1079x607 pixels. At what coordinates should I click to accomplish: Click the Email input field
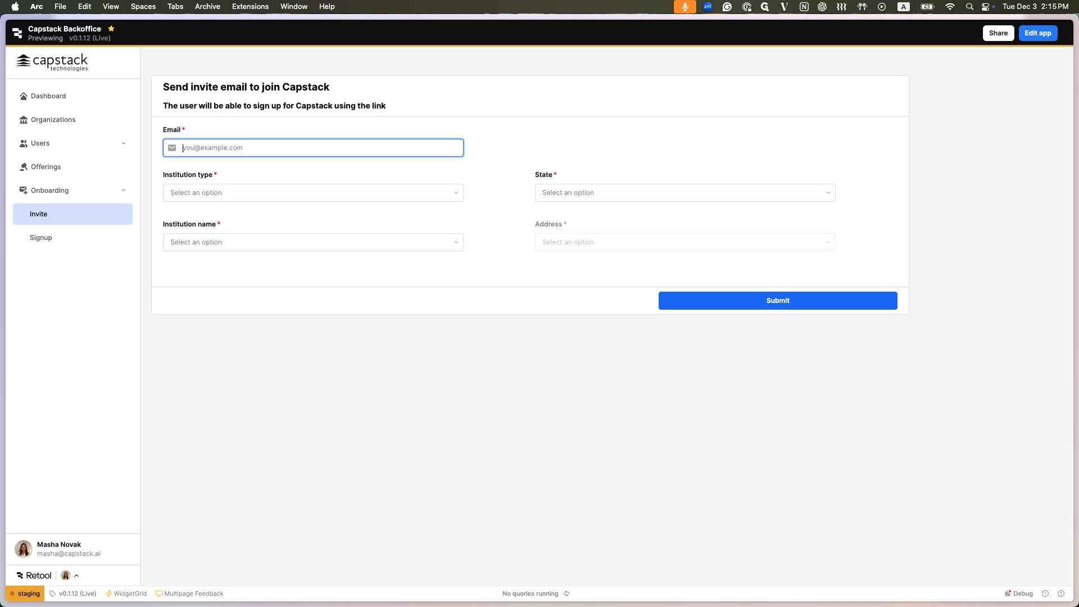313,148
